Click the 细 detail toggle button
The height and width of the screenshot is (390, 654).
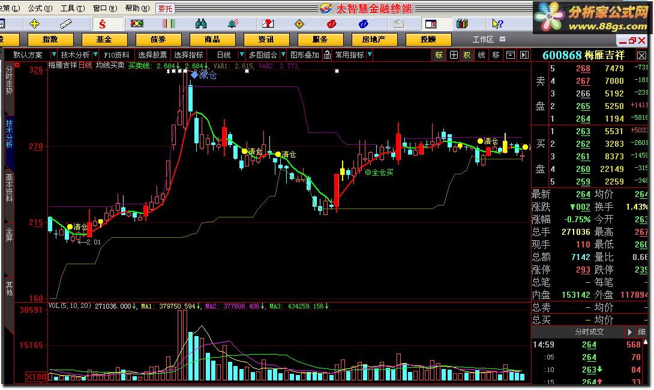pyautogui.click(x=641, y=332)
